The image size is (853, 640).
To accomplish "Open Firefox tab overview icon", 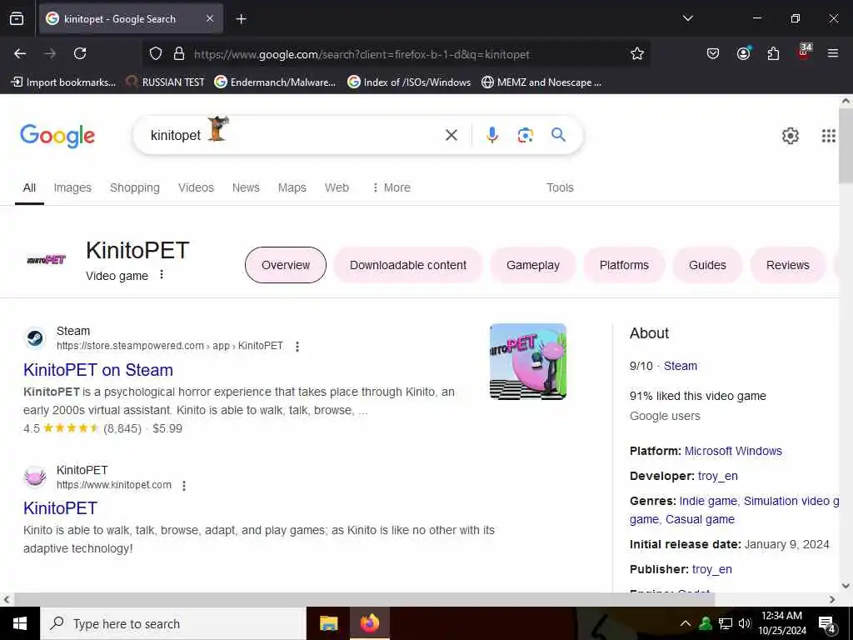I will click(x=17, y=18).
